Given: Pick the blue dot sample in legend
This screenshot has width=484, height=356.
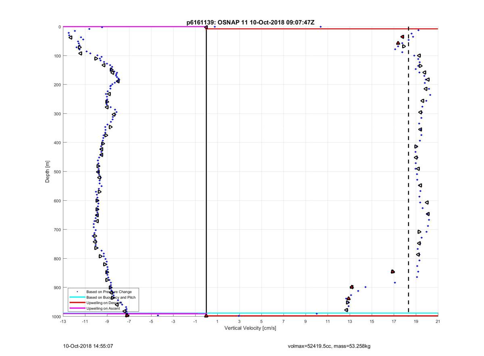Looking at the screenshot, I should click(x=77, y=292).
